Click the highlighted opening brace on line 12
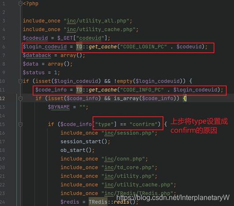The image size is (234, 206). (x=185, y=99)
